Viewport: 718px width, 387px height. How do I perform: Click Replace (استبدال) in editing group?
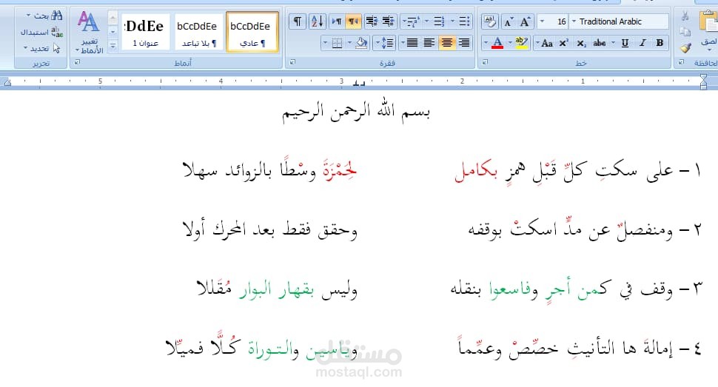(x=41, y=32)
